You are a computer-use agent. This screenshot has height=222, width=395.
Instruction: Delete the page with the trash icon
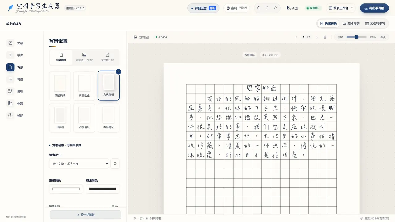[325, 37]
